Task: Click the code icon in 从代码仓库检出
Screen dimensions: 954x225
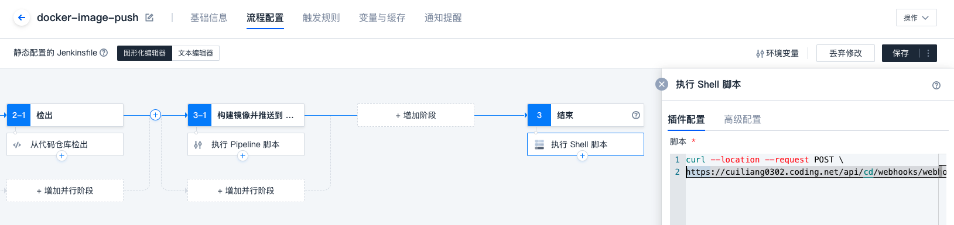Action: pyautogui.click(x=17, y=144)
